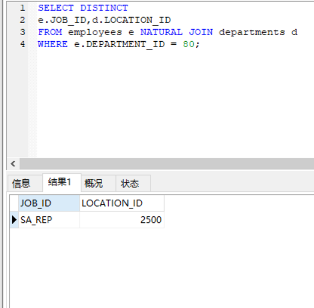The width and height of the screenshot is (314, 308).
Task: Select the SA_REP cell
Action: click(49, 220)
